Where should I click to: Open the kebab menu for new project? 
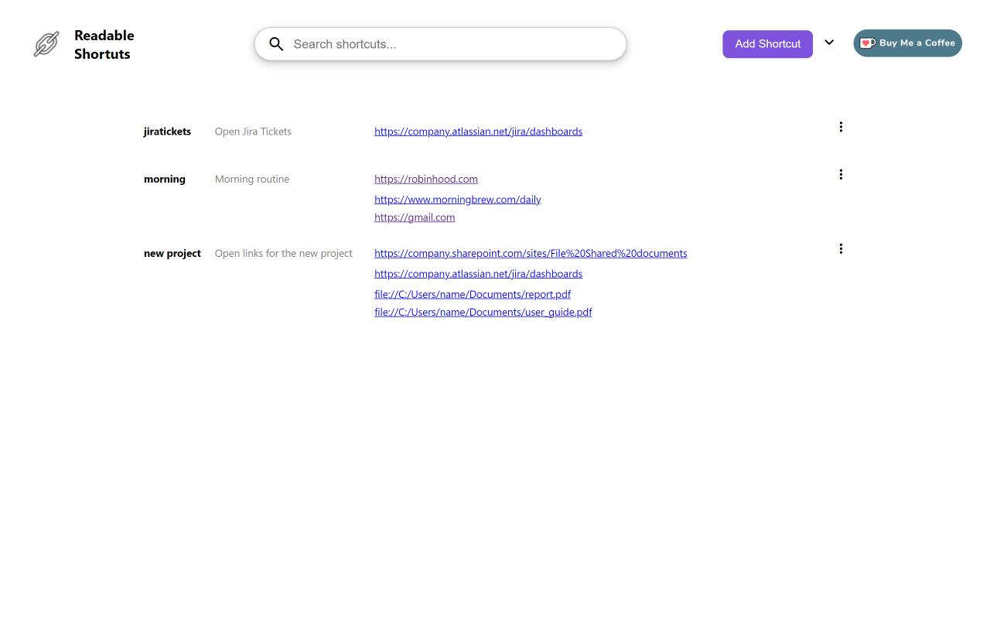pyautogui.click(x=841, y=248)
